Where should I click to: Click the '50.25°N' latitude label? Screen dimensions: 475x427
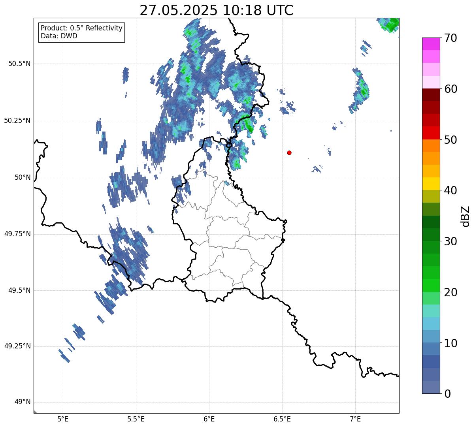click(17, 120)
